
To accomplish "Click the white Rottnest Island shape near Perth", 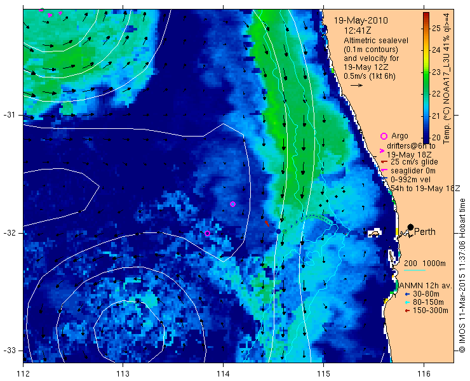I will (374, 233).
